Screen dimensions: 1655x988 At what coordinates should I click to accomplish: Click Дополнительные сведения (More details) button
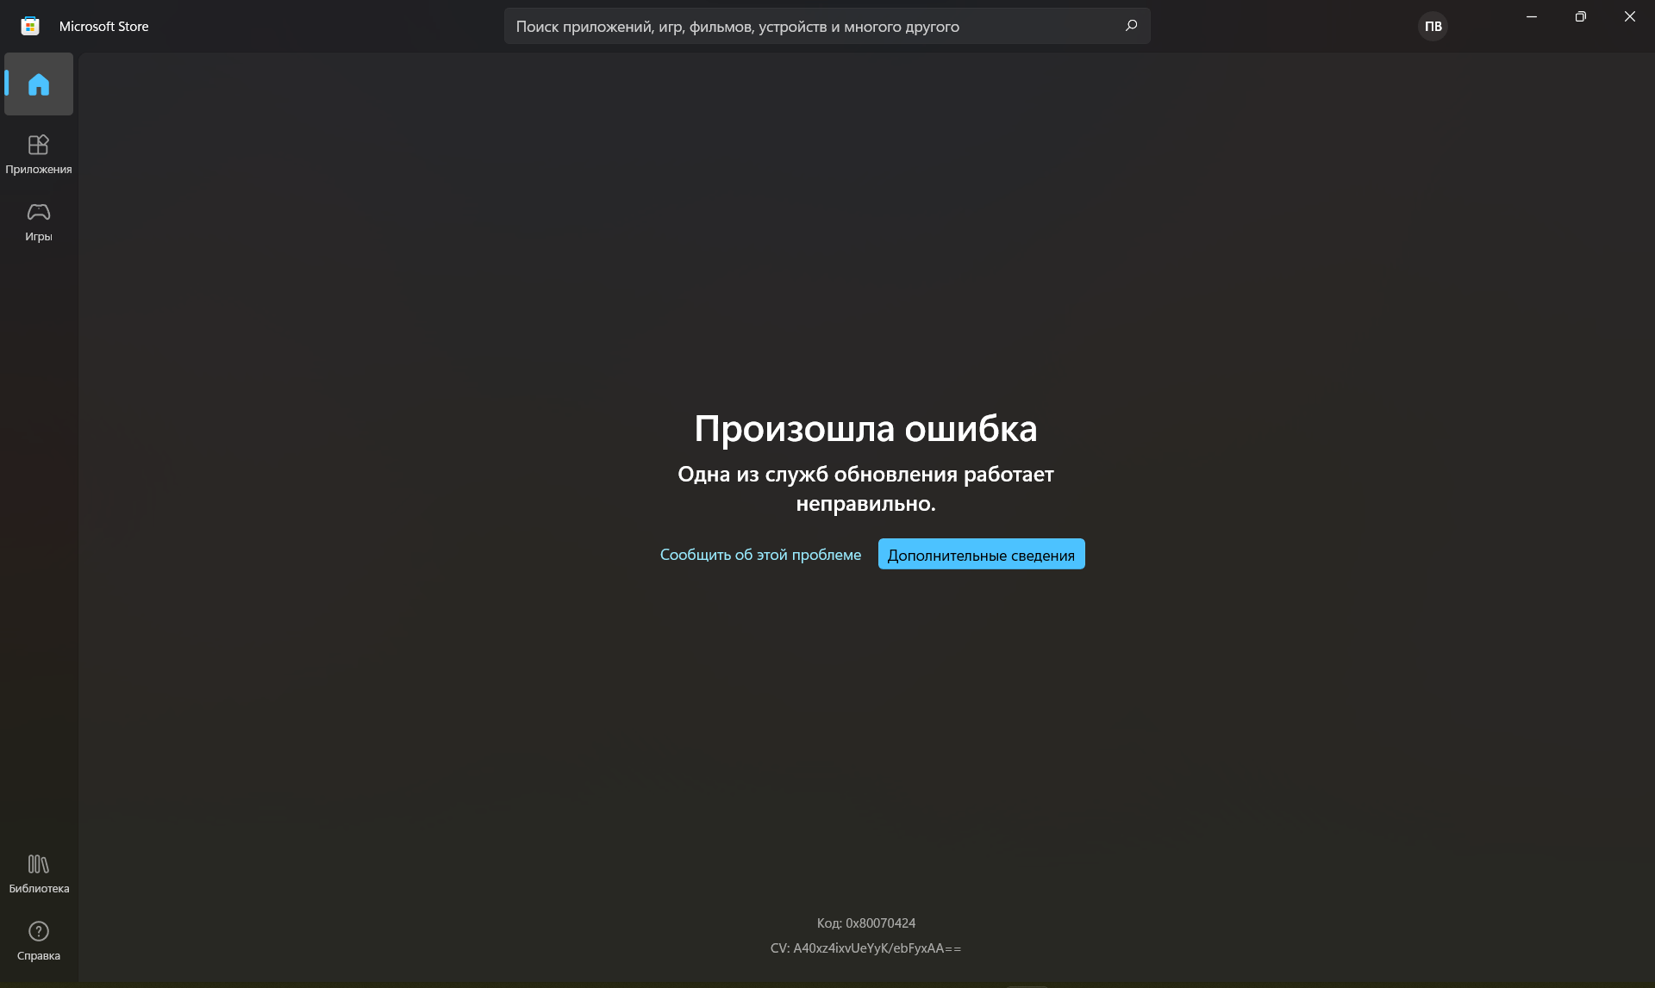(981, 554)
